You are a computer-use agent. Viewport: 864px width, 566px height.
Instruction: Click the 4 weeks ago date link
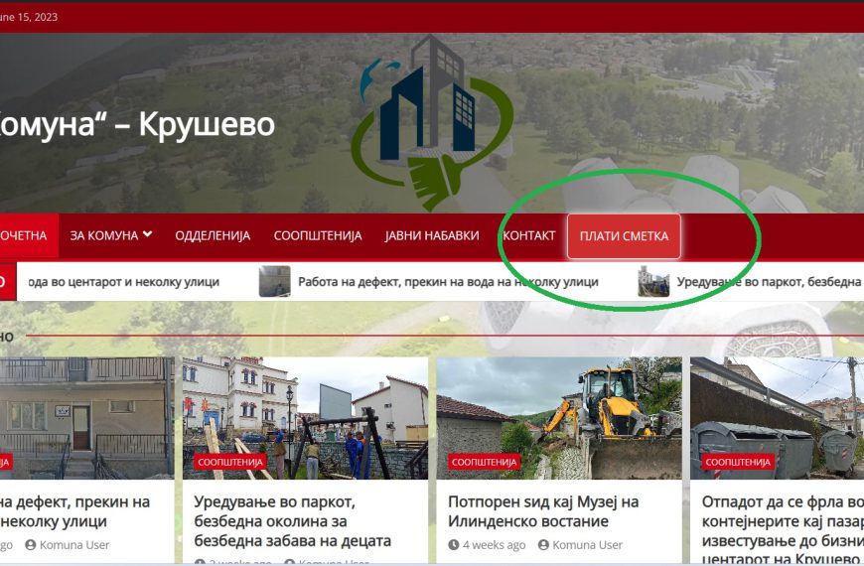pyautogui.click(x=495, y=545)
